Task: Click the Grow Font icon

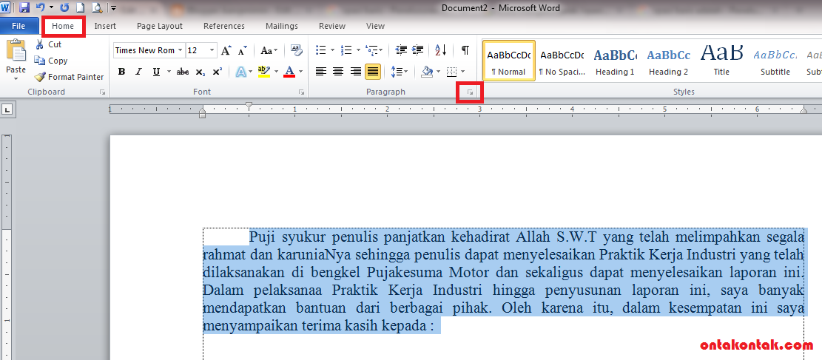Action: [x=226, y=50]
